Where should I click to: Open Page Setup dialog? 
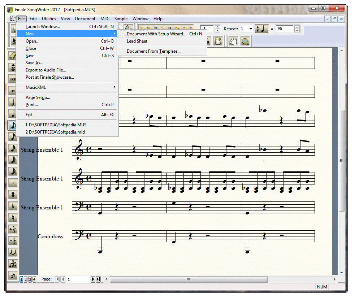tap(67, 97)
